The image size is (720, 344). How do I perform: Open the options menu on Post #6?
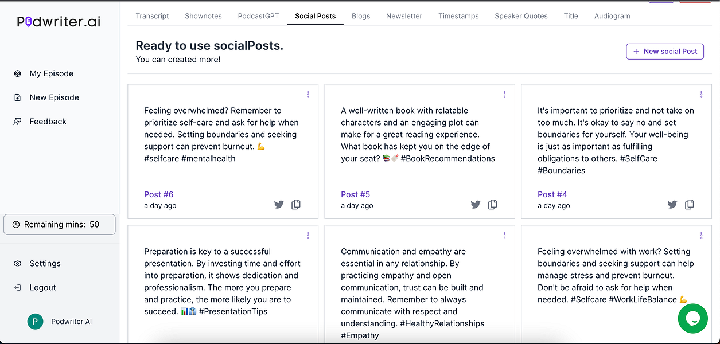click(308, 94)
